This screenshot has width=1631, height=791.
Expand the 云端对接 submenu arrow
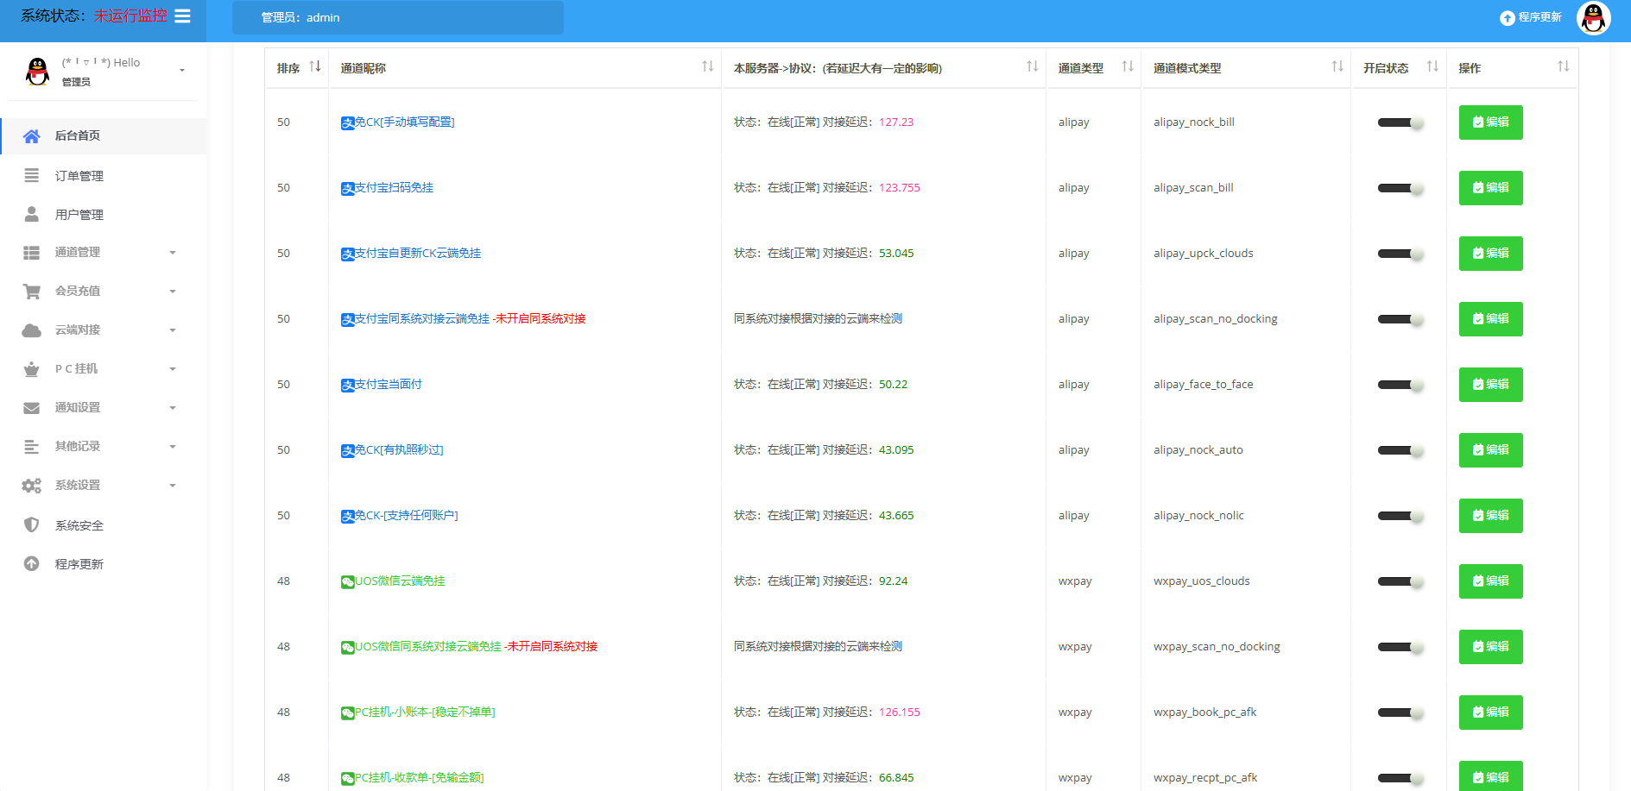point(173,330)
